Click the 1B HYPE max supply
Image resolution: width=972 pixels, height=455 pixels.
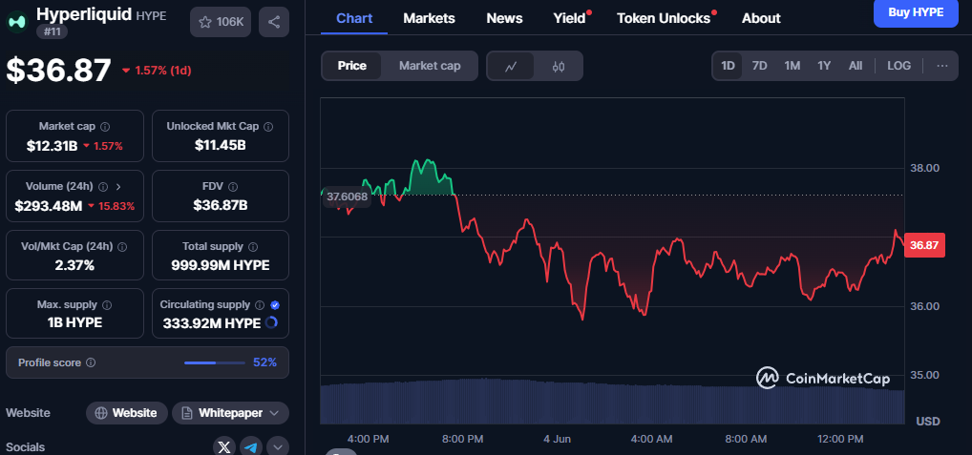click(74, 323)
